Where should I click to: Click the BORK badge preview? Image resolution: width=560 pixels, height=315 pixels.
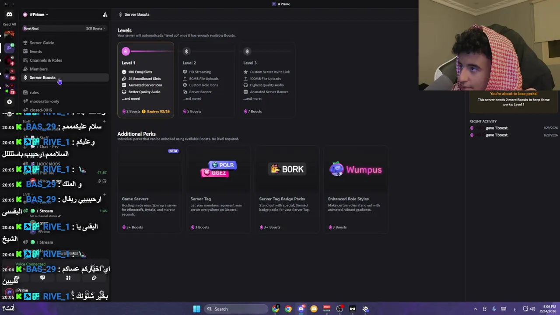click(287, 169)
